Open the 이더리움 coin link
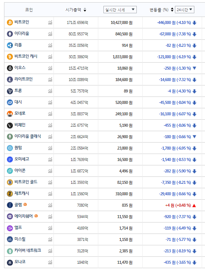This screenshot has width=205, height=270. pos(22,34)
